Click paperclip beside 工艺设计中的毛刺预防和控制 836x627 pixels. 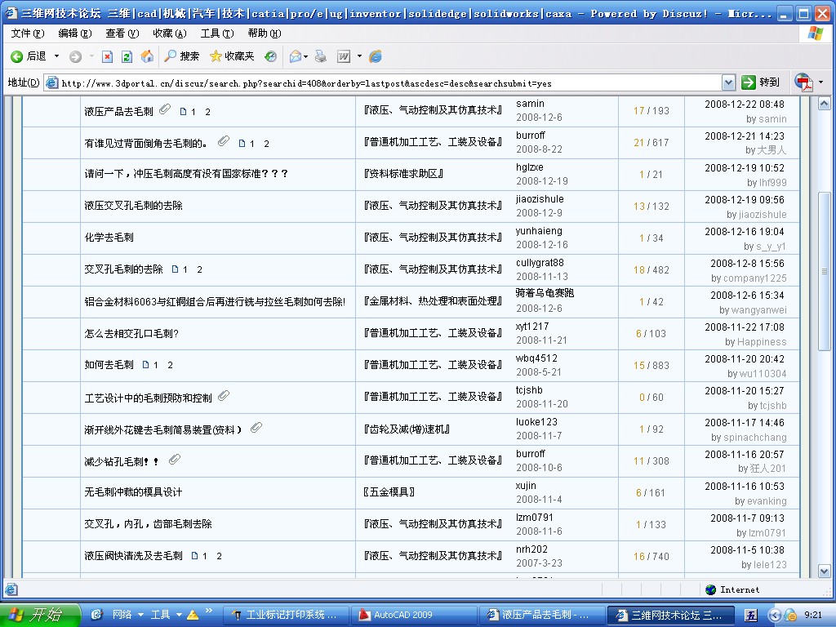(x=224, y=396)
